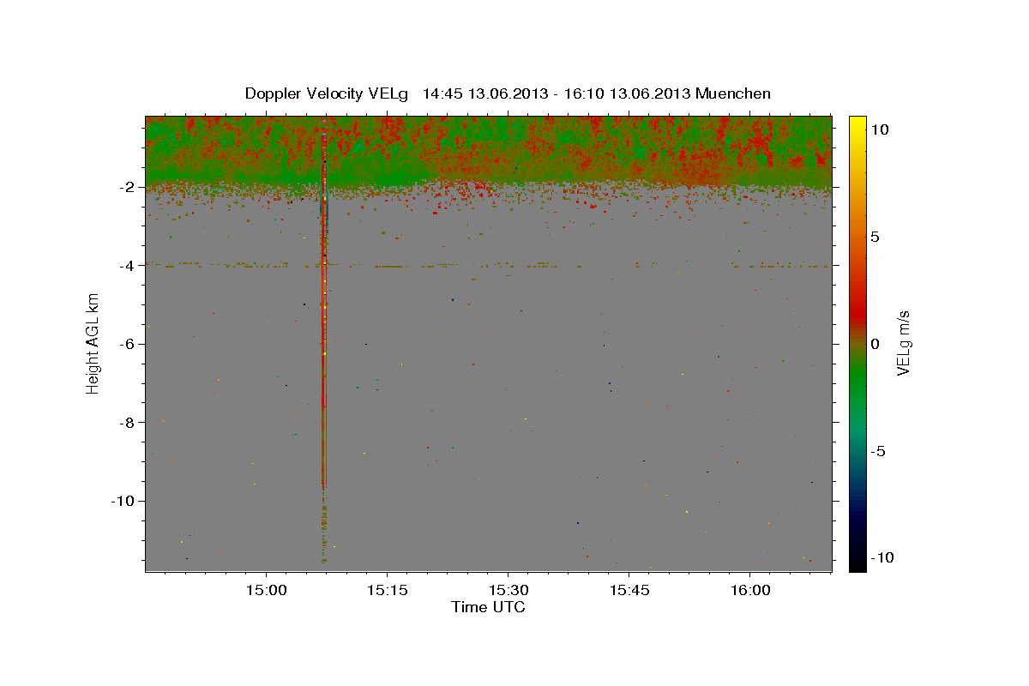The height and width of the screenshot is (686, 1029).
Task: Click the -6 height tick label
Action: point(128,344)
